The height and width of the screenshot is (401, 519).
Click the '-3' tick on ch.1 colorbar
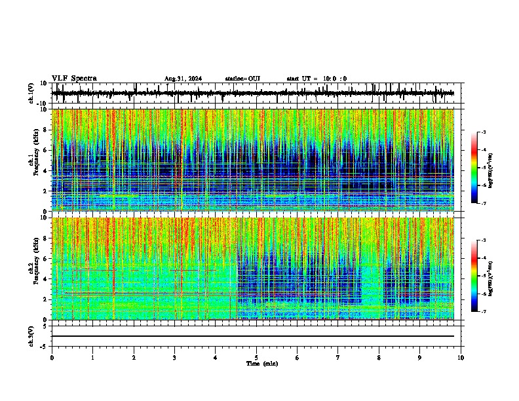click(x=484, y=132)
